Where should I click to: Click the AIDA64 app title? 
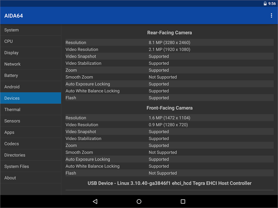14,16
